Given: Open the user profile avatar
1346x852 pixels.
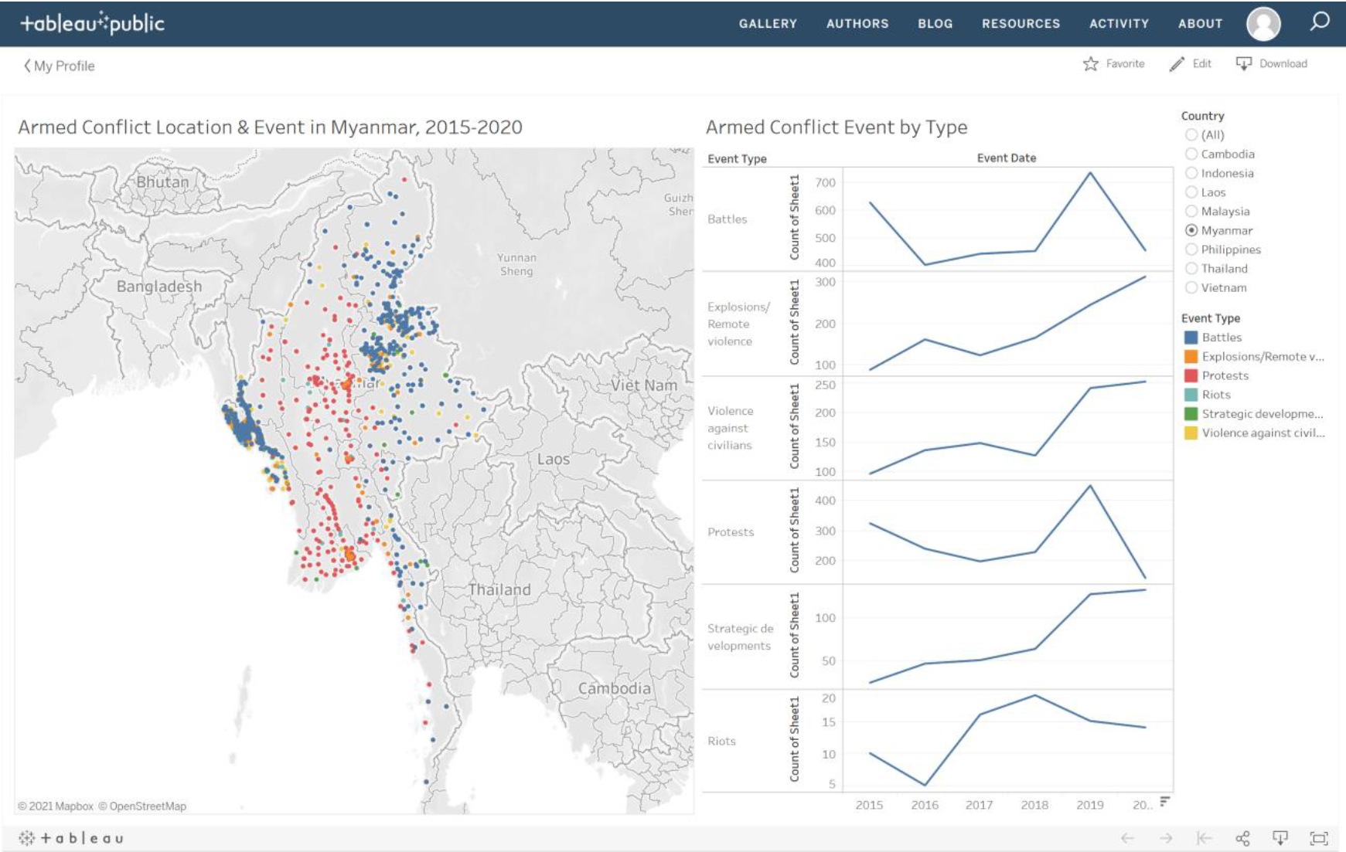Looking at the screenshot, I should click(1263, 24).
